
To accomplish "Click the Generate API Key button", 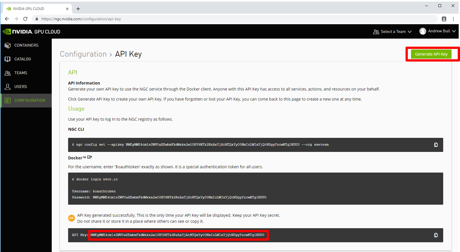I will click(431, 54).
